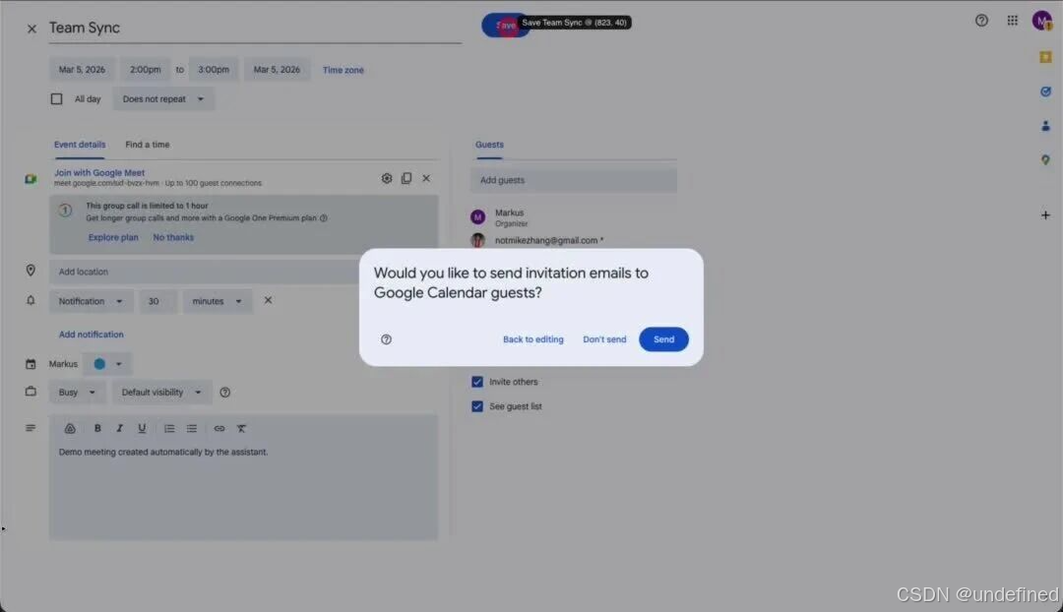Go back to editing the event
The image size is (1063, 612).
(x=532, y=338)
